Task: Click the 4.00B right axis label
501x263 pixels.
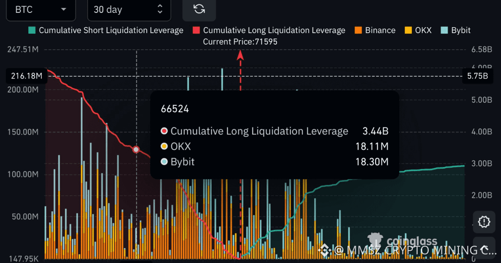Action: click(482, 131)
